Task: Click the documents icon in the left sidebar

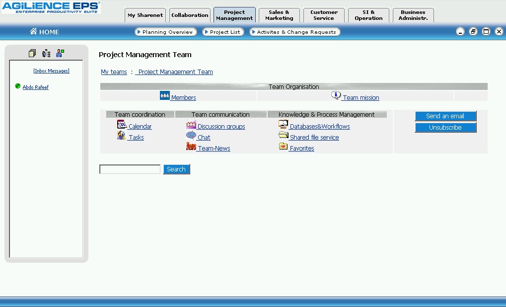Action: click(32, 53)
